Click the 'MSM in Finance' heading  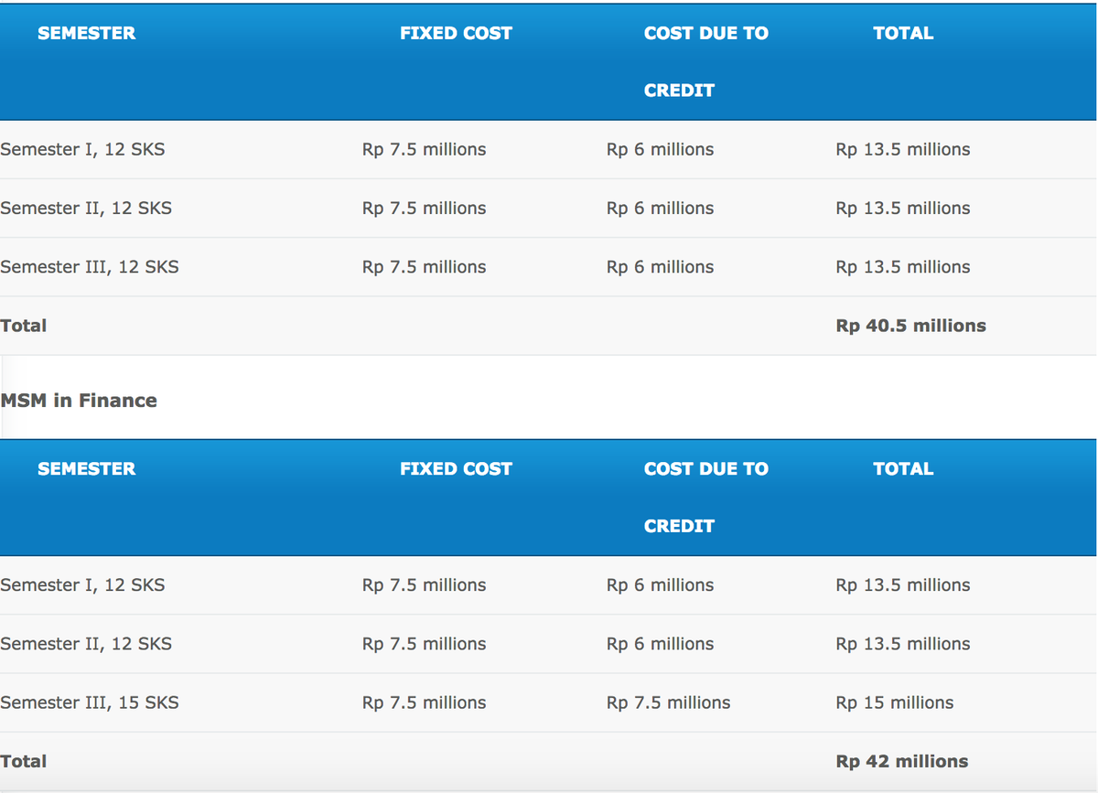(79, 401)
